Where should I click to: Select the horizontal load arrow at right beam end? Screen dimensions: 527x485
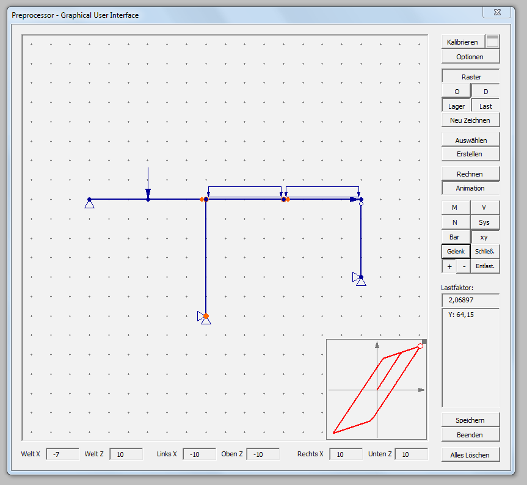353,199
